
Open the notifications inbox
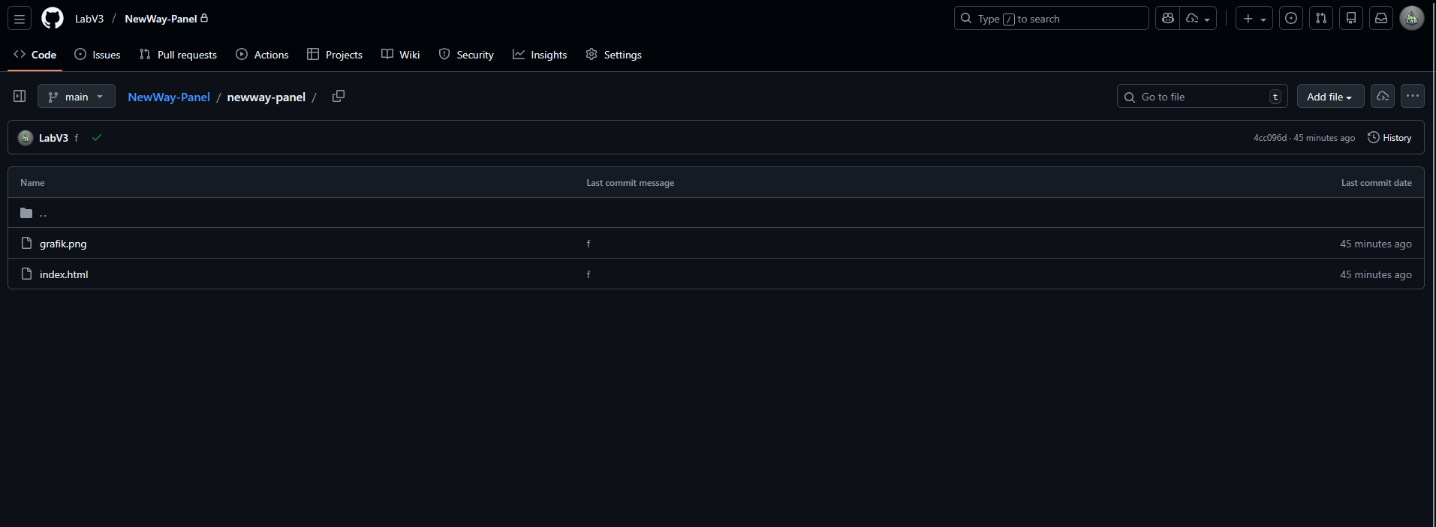point(1381,19)
